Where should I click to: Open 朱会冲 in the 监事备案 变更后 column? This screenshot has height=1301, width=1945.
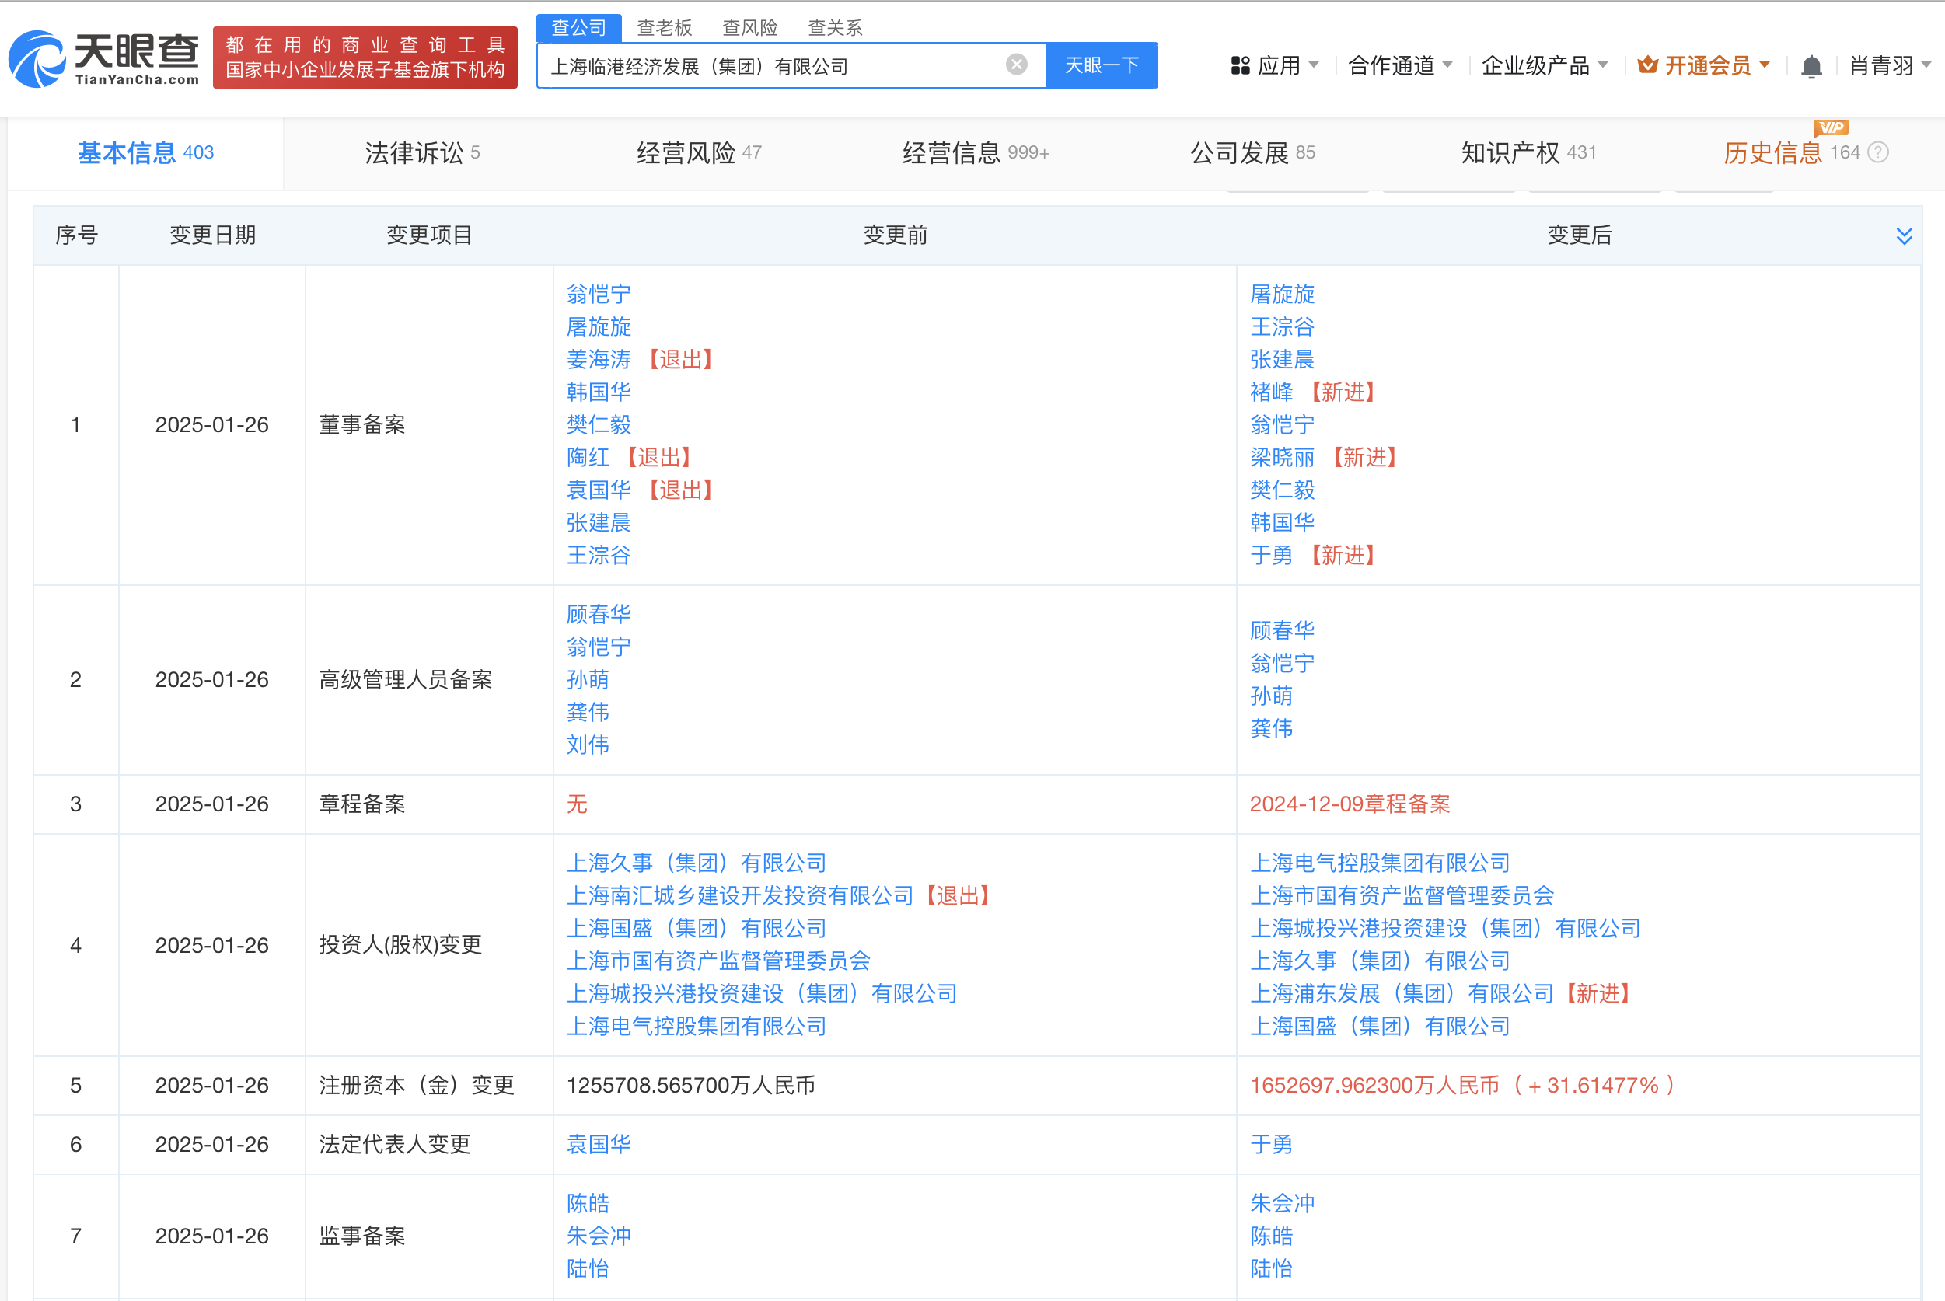(1282, 1203)
